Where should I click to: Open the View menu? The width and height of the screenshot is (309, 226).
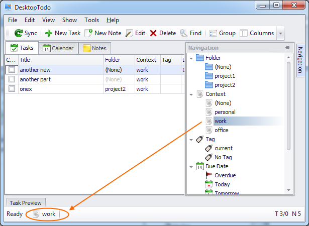(x=48, y=20)
